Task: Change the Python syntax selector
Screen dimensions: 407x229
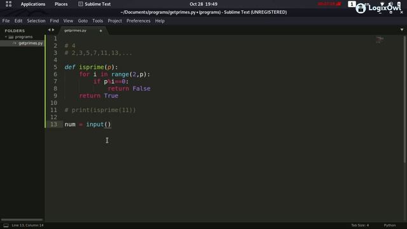Action: [x=390, y=225]
